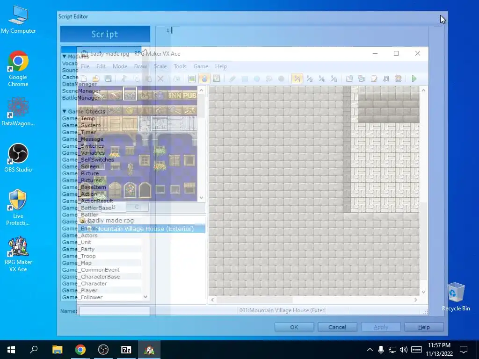Select Mountain Village House (Exterior) map

(145, 229)
